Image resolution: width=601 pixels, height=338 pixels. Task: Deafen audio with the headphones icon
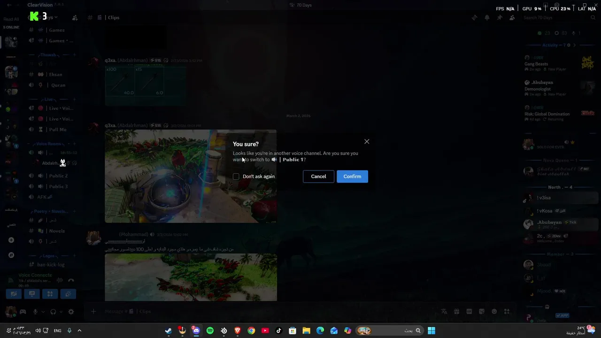53,312
